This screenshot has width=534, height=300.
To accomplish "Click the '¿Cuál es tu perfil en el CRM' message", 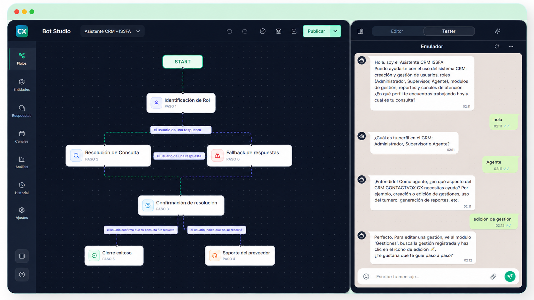I will pos(414,143).
